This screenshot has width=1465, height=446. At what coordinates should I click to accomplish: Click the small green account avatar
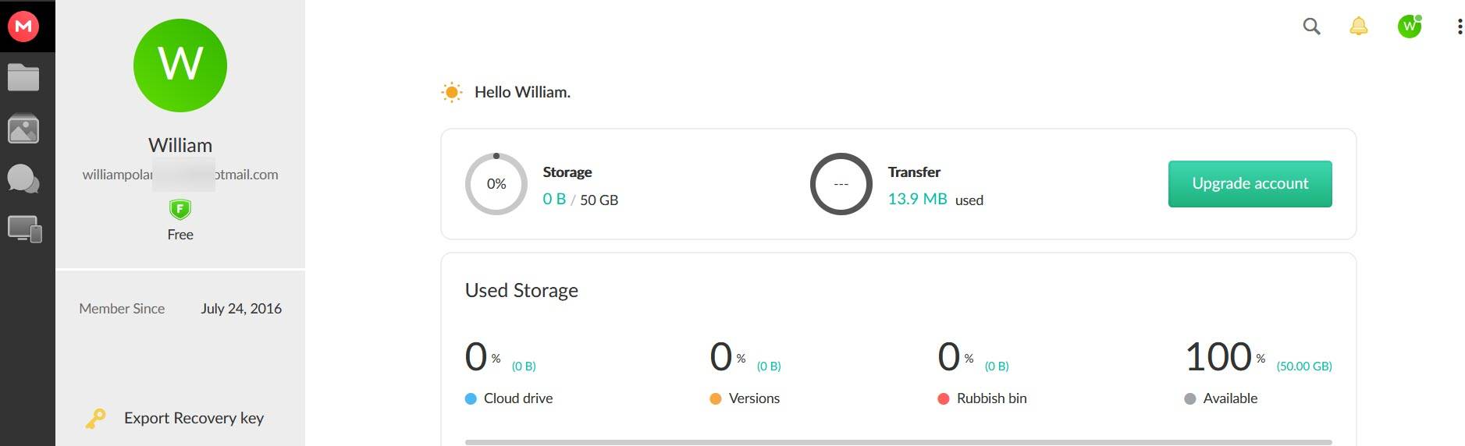(1410, 27)
